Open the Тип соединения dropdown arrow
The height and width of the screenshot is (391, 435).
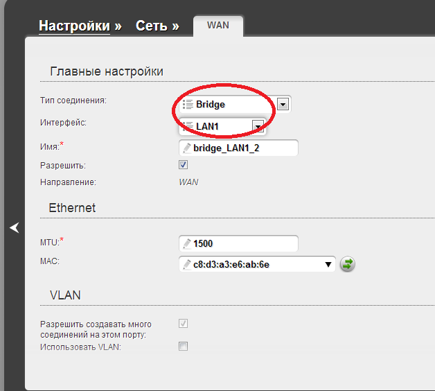(283, 104)
